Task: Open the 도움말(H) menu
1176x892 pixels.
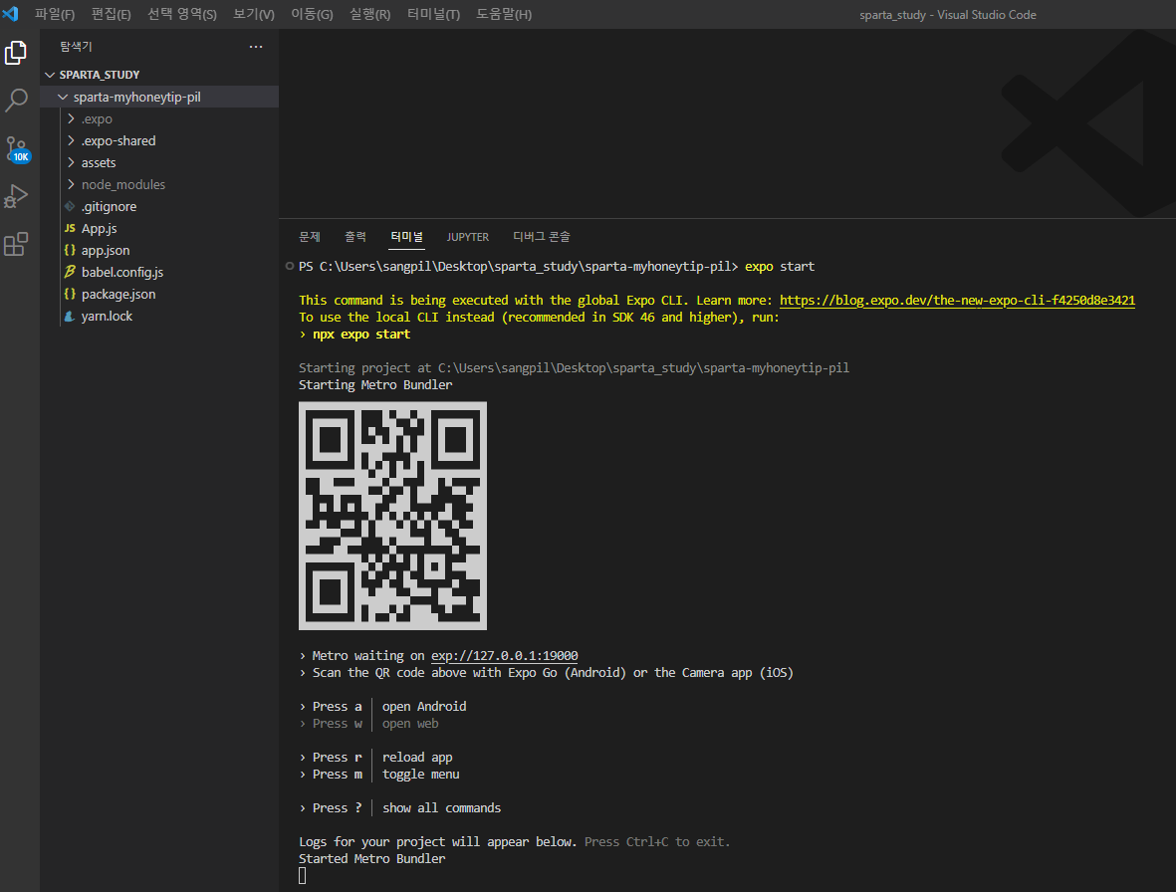Action: point(504,14)
